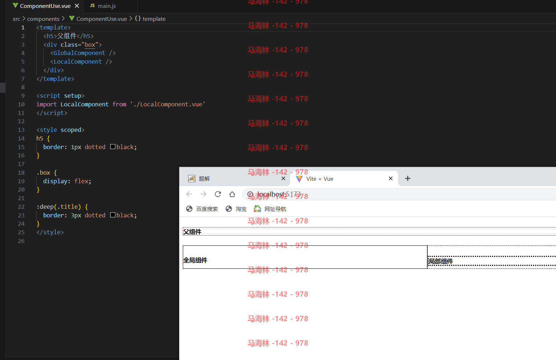
Task: Open the 百度搜索 bookmark
Action: tap(202, 209)
